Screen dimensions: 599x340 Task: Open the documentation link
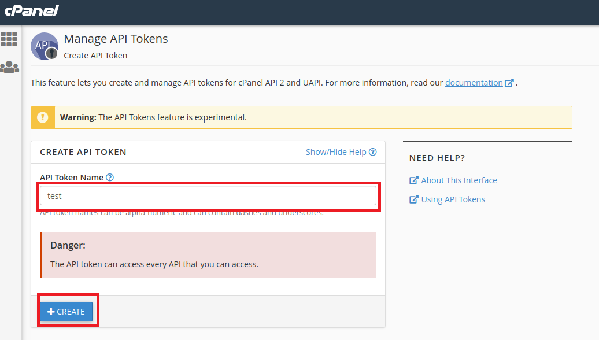click(474, 83)
